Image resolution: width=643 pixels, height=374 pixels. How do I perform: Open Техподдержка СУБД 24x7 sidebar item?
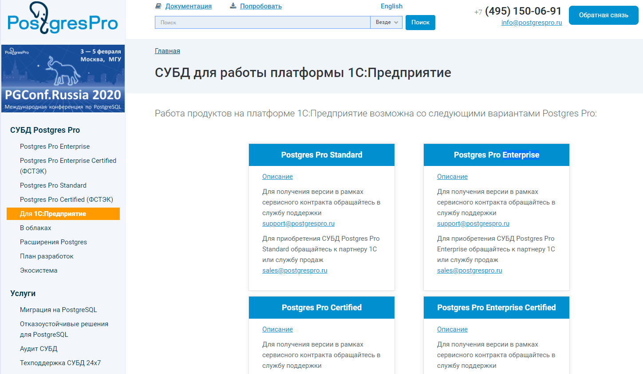tap(60, 363)
